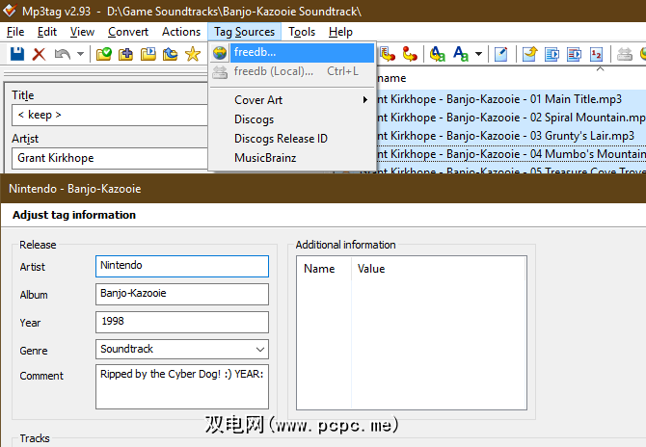This screenshot has height=447, width=646.
Task: Open the case conversion dropdown arrow
Action: click(x=478, y=54)
